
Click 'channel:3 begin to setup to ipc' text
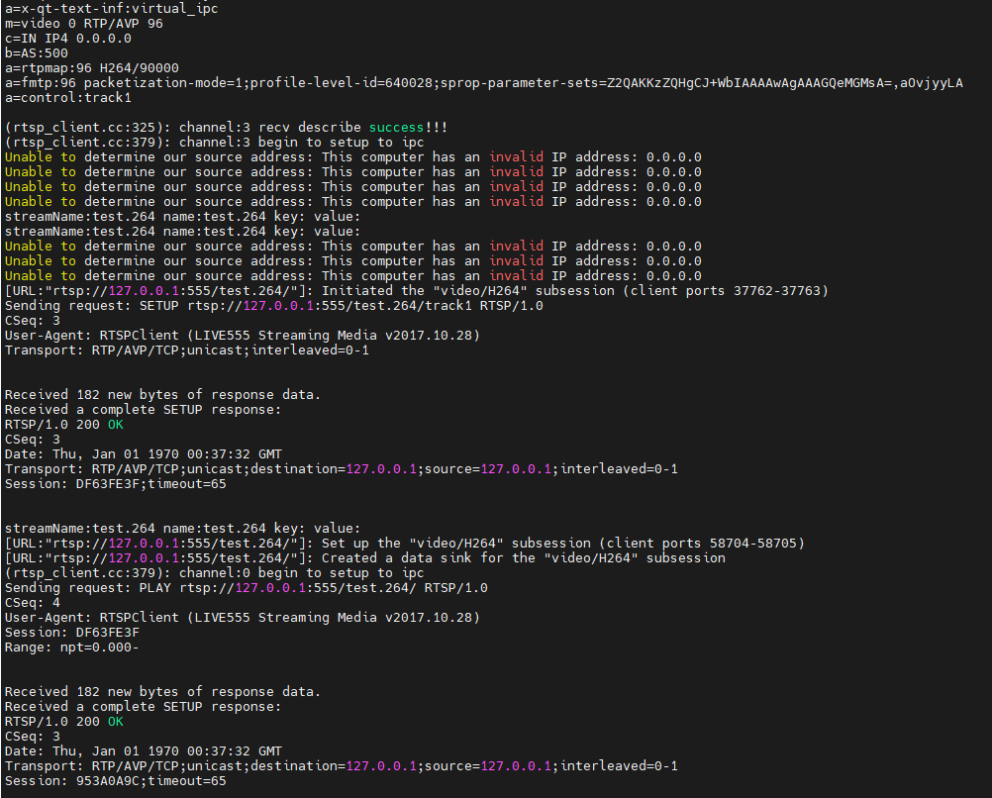pyautogui.click(x=301, y=143)
